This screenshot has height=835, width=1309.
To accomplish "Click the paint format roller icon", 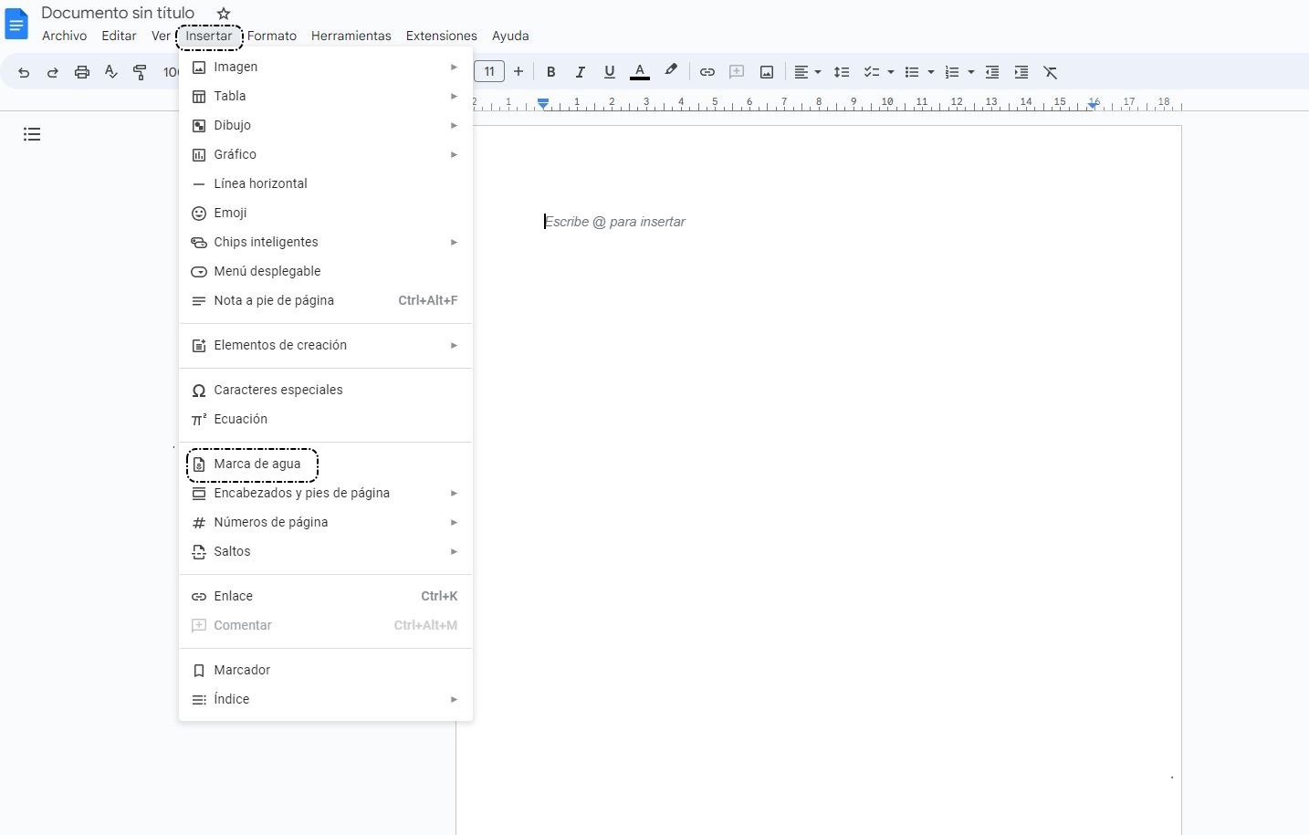I will [140, 72].
